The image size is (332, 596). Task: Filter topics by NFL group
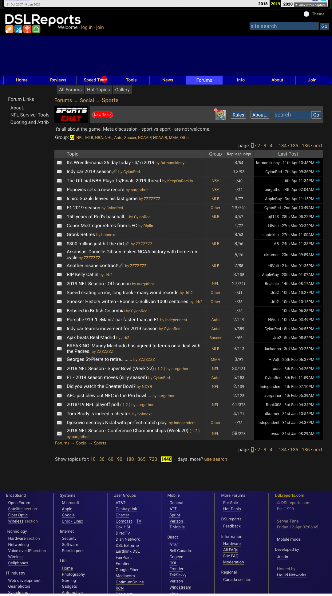(x=80, y=138)
